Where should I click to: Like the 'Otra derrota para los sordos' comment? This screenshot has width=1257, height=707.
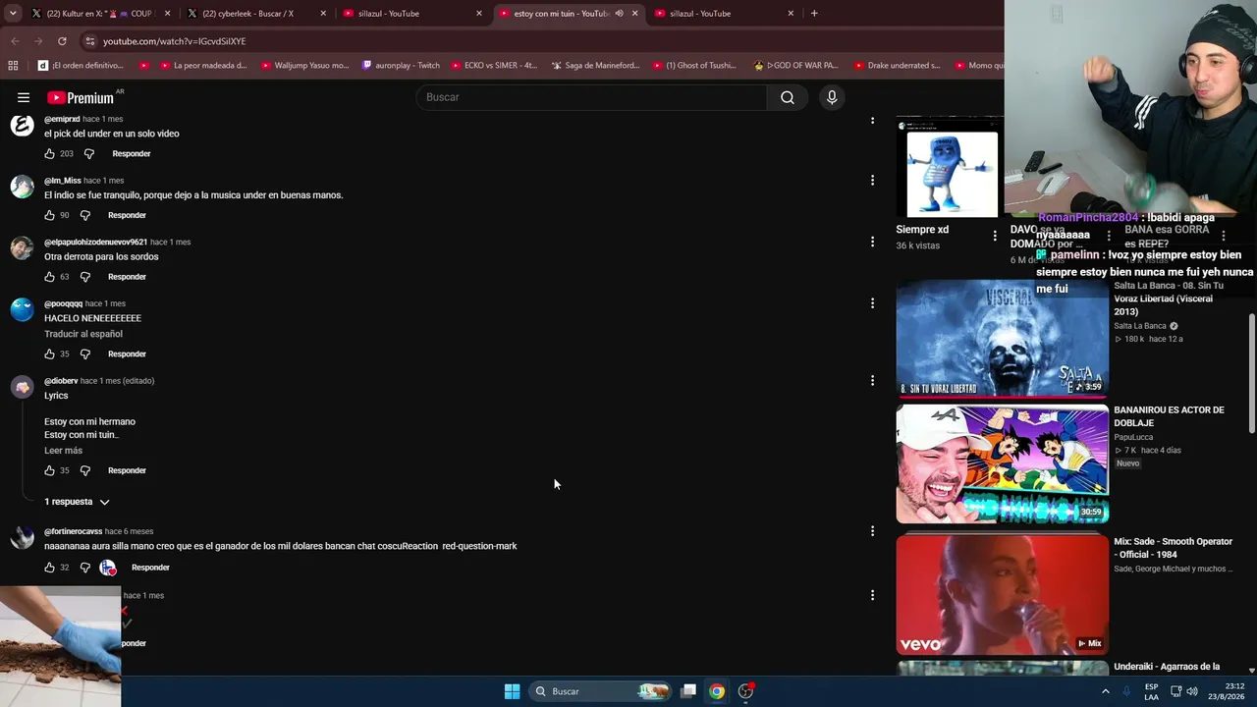click(x=49, y=277)
